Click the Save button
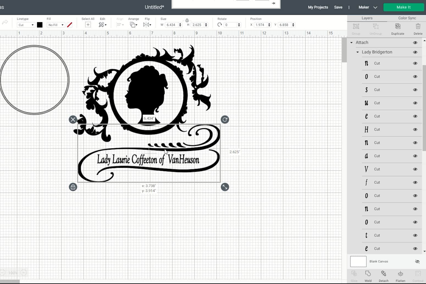The width and height of the screenshot is (426, 284). (338, 7)
